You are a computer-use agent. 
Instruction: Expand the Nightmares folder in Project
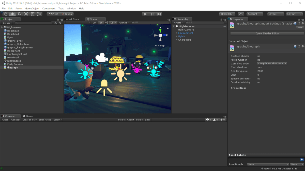click(x=2, y=27)
